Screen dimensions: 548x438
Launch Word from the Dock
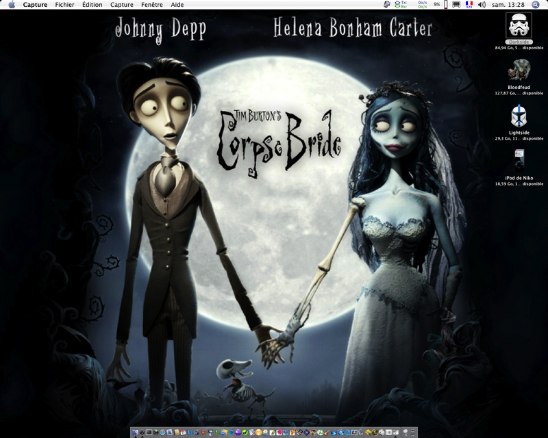pyautogui.click(x=190, y=433)
